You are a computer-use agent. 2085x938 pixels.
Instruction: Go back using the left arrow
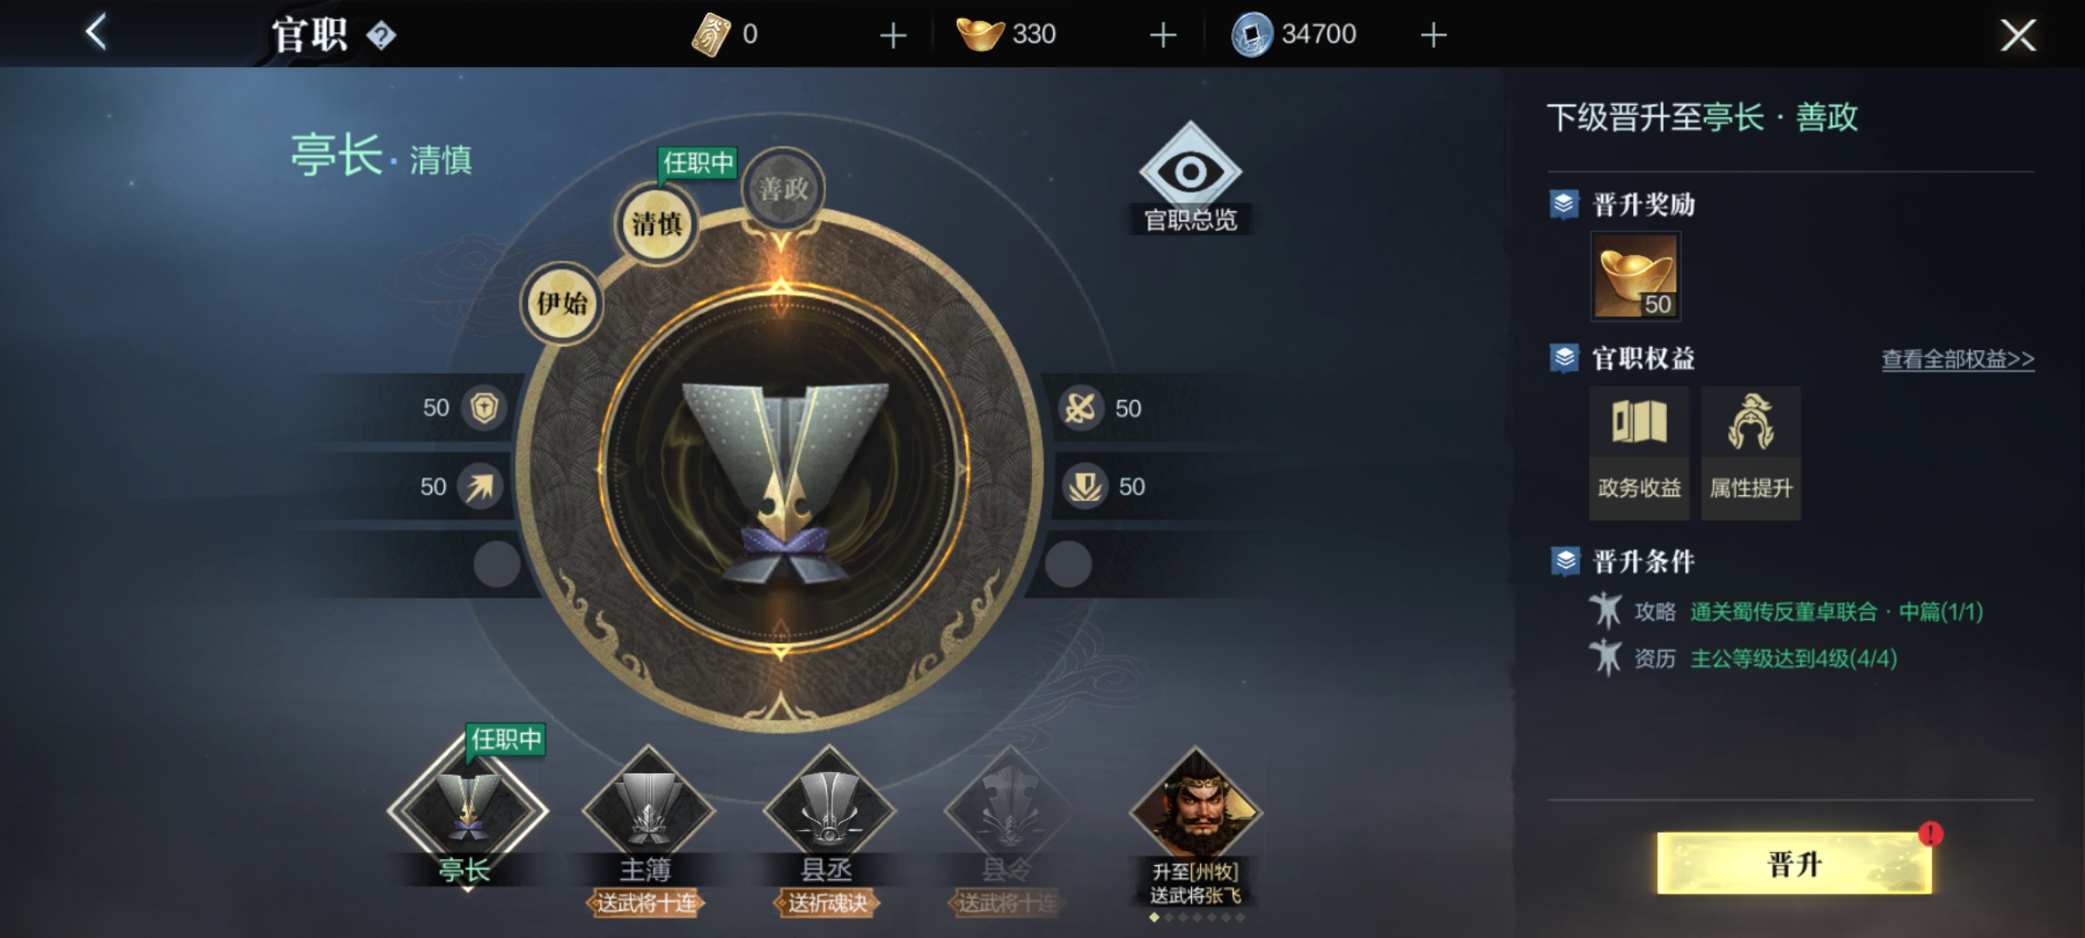coord(96,32)
